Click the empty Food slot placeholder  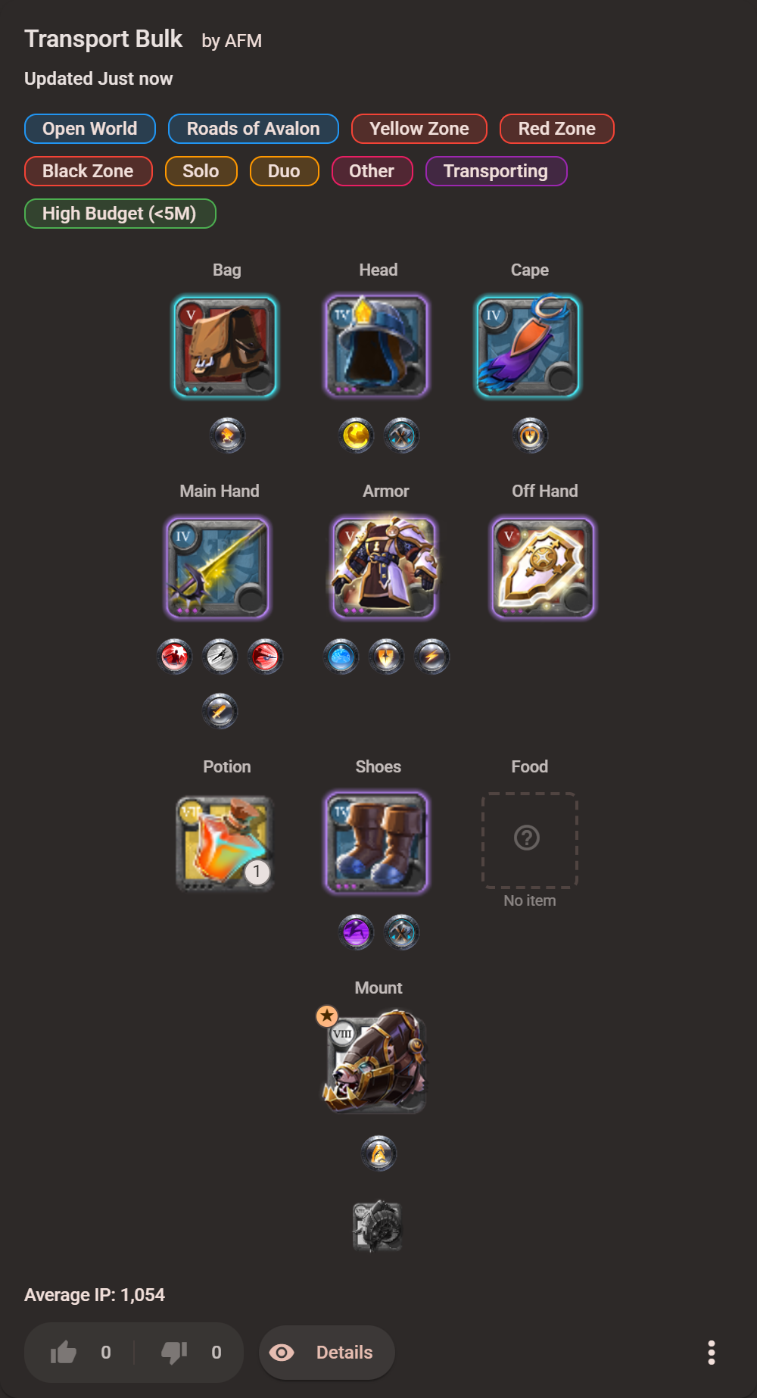(x=530, y=840)
